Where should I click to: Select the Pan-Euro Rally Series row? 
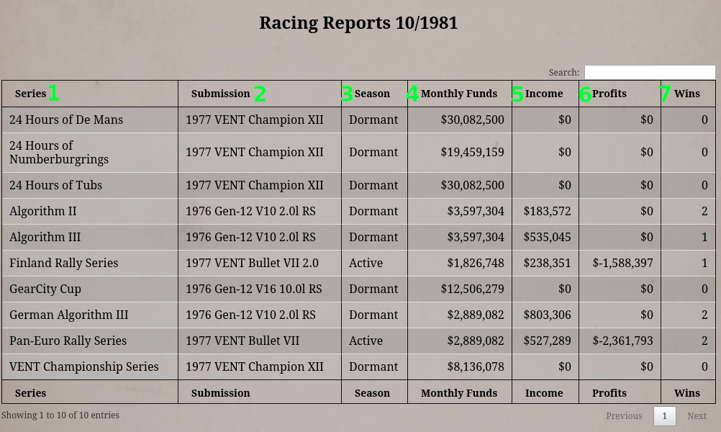click(x=358, y=341)
